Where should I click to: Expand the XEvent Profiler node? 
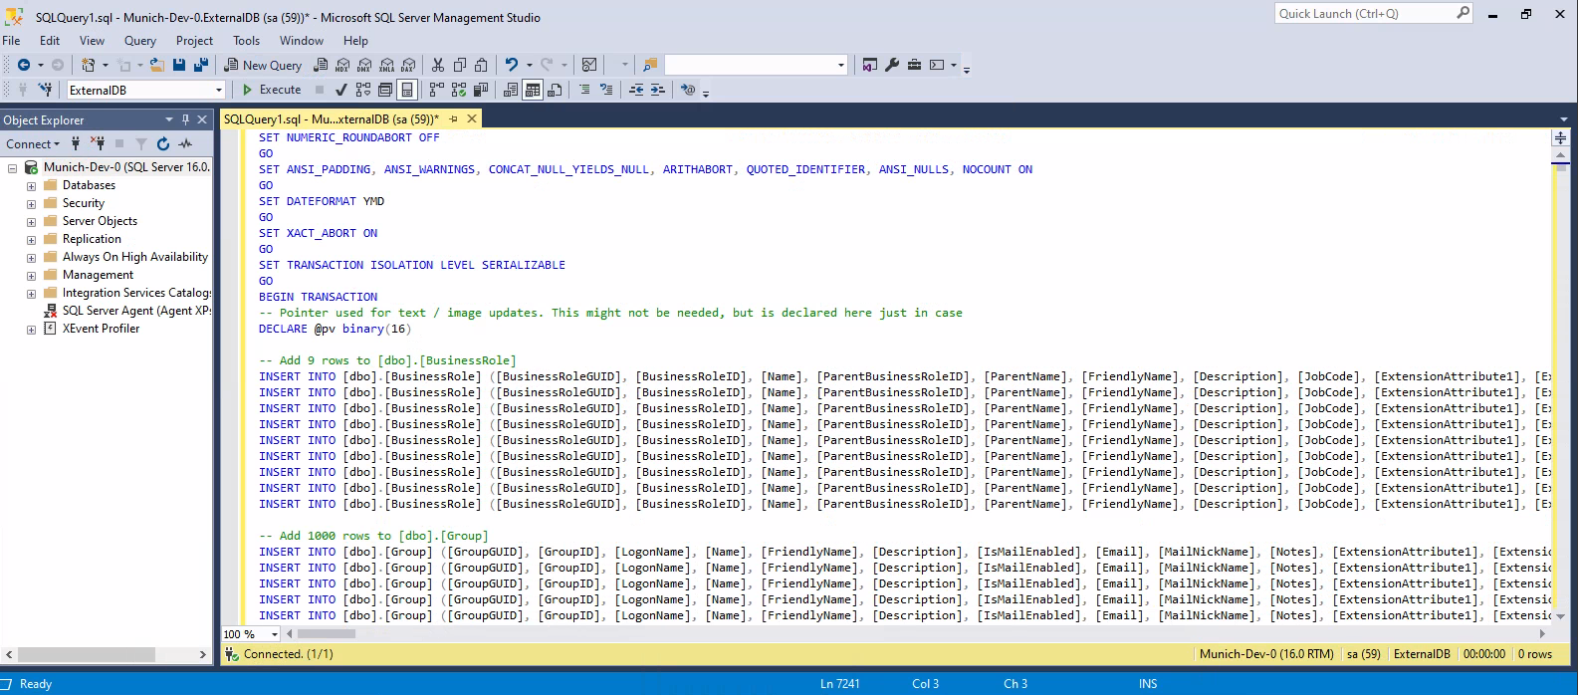click(x=31, y=330)
